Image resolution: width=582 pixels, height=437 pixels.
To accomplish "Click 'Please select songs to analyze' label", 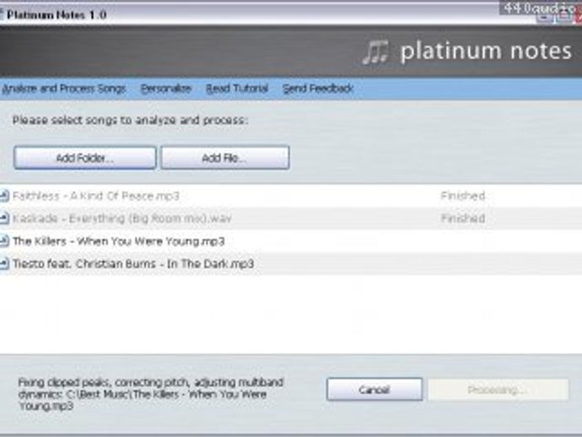I will tap(130, 121).
